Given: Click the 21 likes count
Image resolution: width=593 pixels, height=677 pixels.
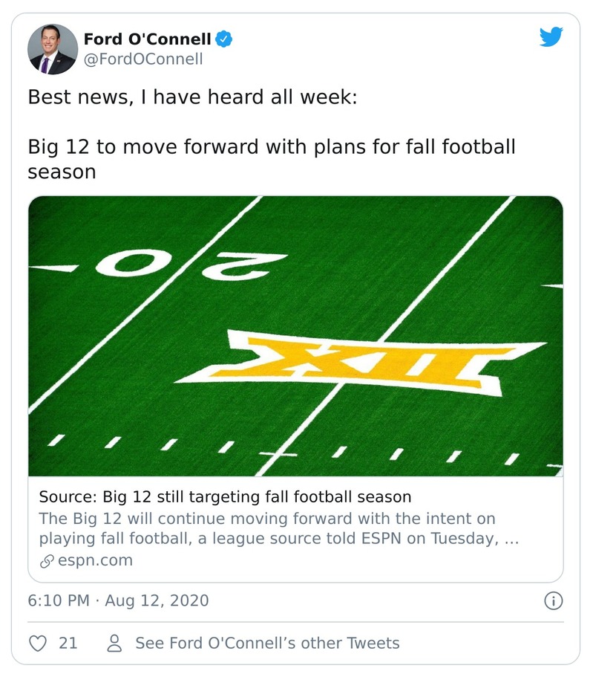Looking at the screenshot, I should pos(68,643).
